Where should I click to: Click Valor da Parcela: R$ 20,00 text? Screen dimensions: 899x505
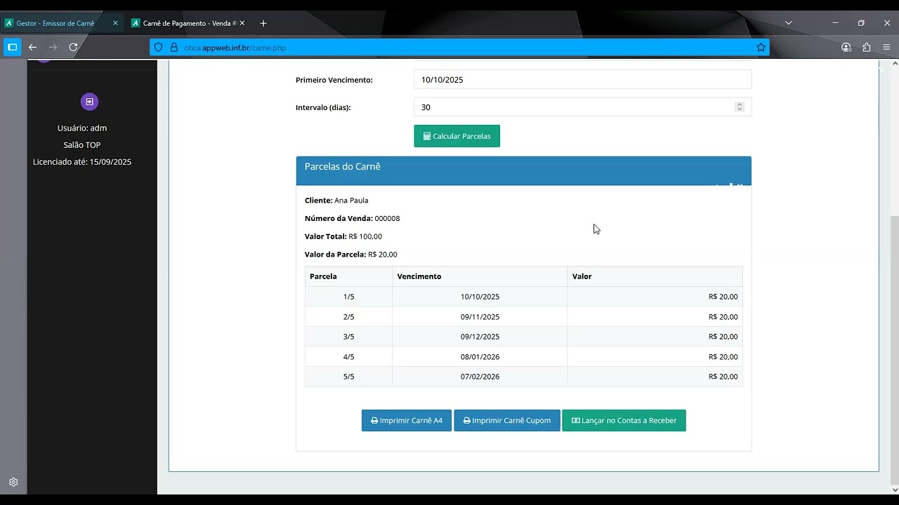coord(351,255)
